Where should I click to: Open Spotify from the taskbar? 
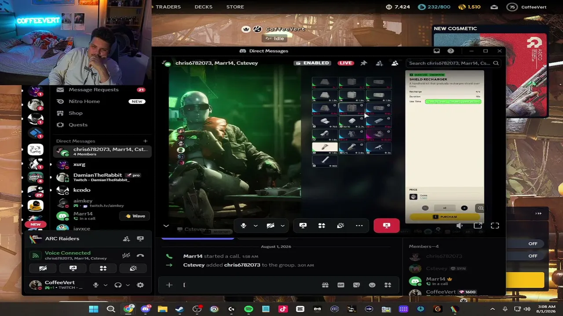pyautogui.click(x=249, y=309)
